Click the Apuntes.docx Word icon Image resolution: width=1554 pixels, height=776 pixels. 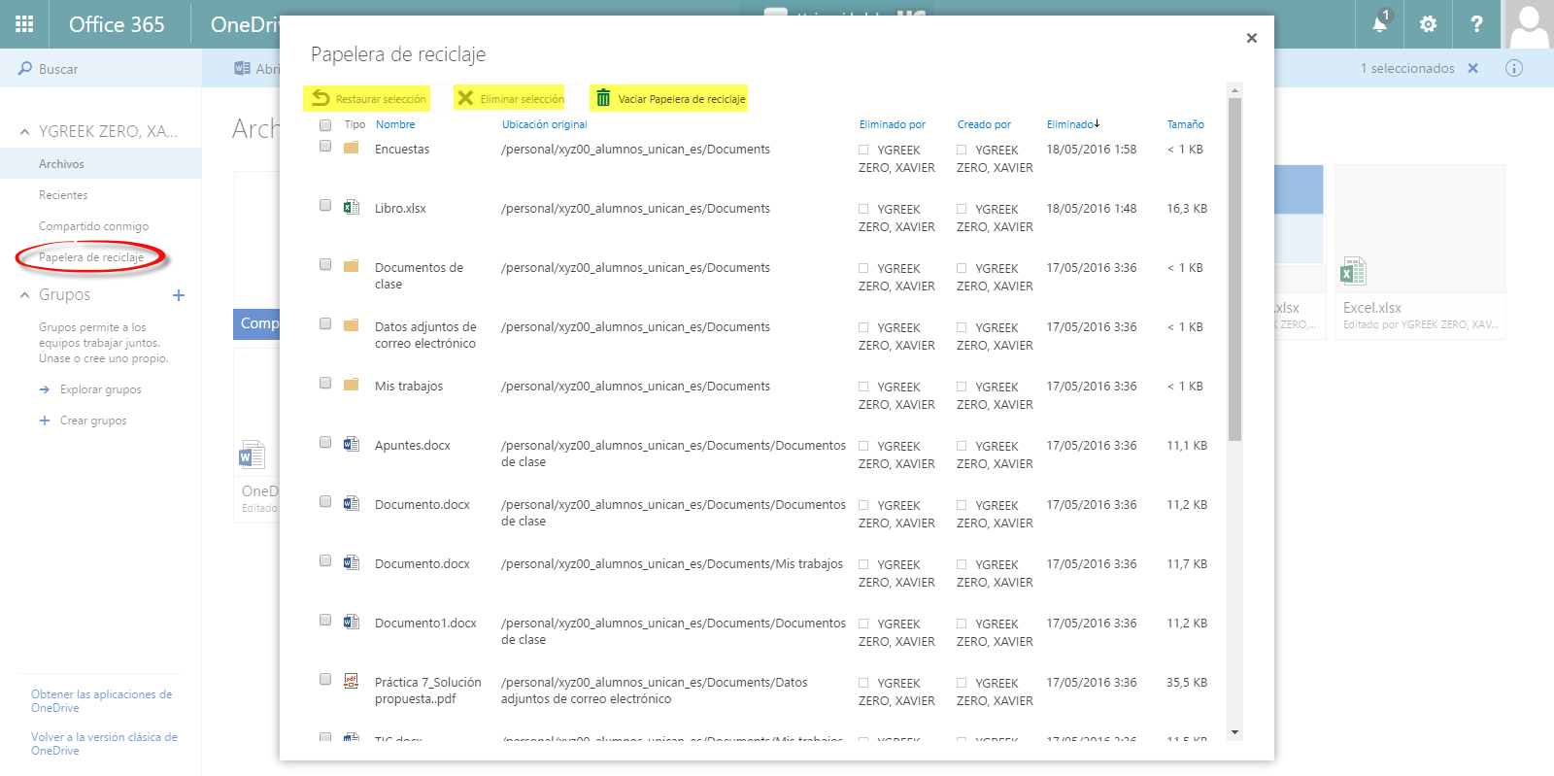click(352, 444)
